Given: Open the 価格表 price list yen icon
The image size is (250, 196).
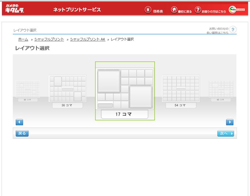Looking at the screenshot, I should point(148,10).
